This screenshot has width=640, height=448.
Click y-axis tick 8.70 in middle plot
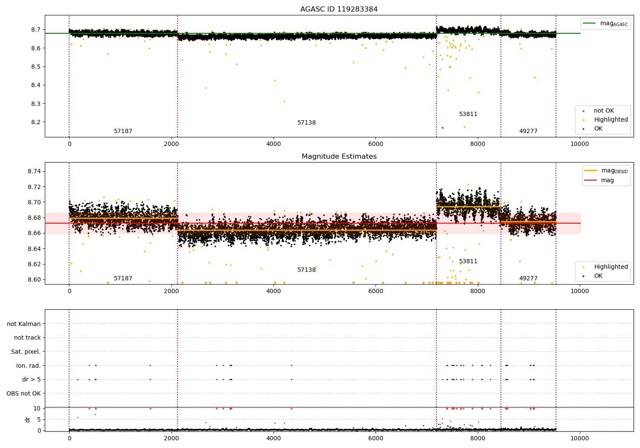click(34, 202)
